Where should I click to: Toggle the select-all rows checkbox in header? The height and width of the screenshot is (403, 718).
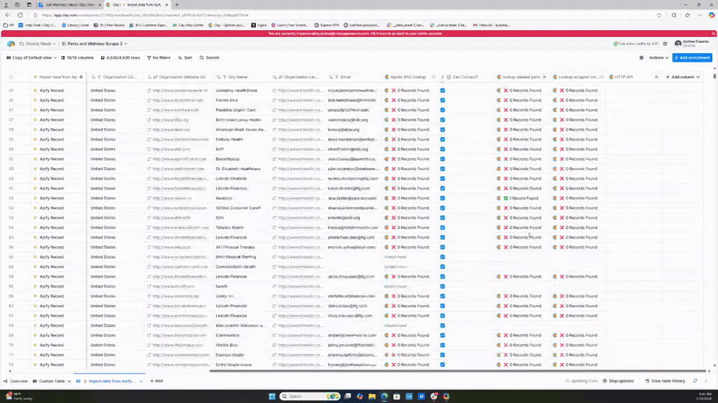coord(11,77)
